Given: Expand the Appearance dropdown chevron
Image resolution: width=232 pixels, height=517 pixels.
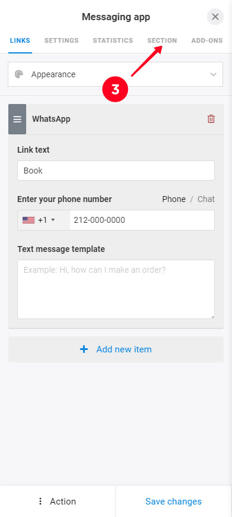Looking at the screenshot, I should [213, 74].
